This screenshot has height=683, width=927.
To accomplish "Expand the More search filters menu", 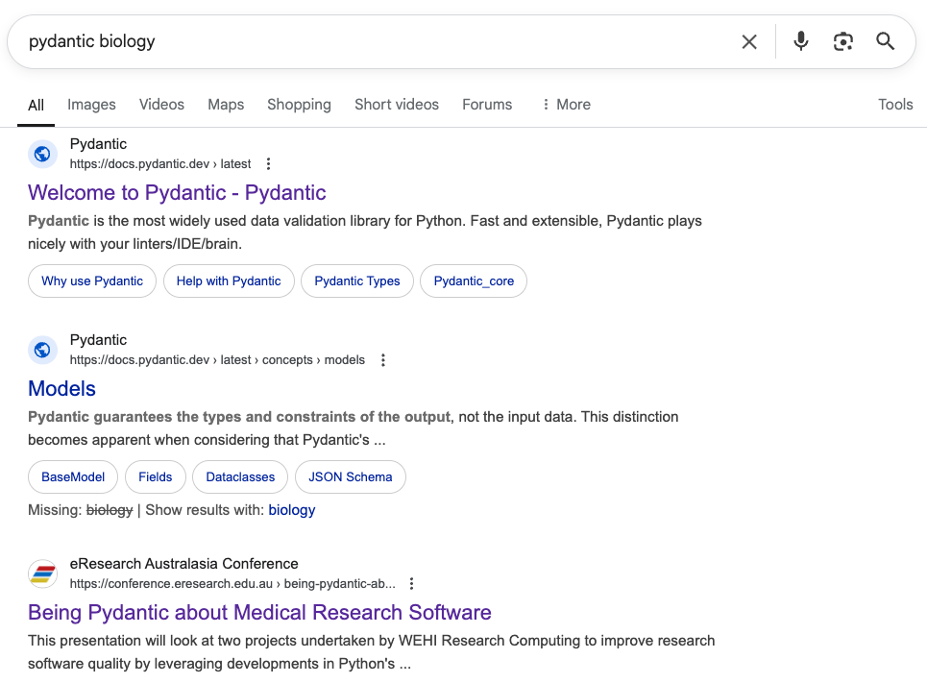I will (x=567, y=105).
